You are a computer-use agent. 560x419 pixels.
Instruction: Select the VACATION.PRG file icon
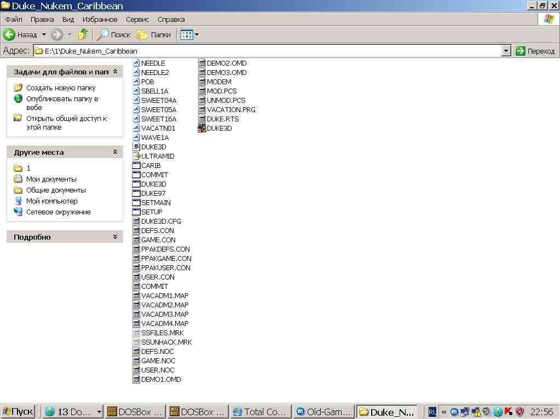202,109
